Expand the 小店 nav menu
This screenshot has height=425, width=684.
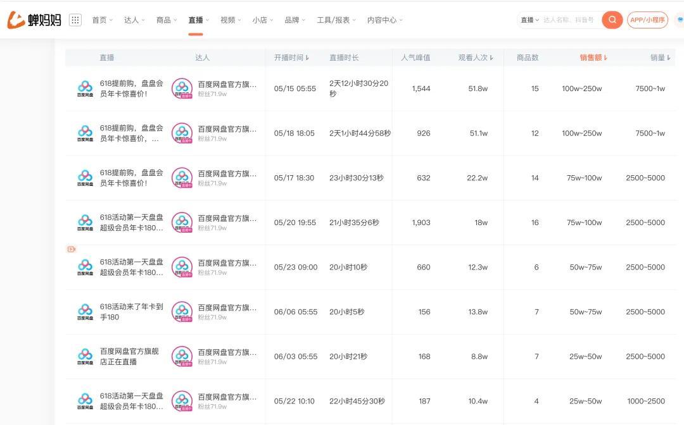pos(263,20)
